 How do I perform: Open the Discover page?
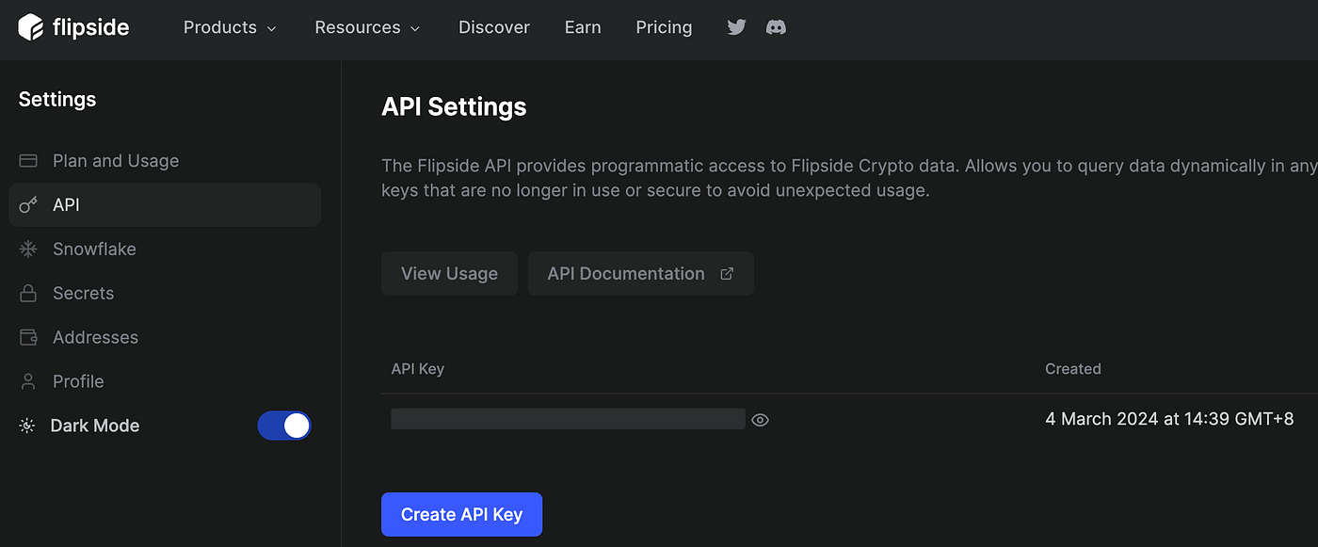point(494,27)
